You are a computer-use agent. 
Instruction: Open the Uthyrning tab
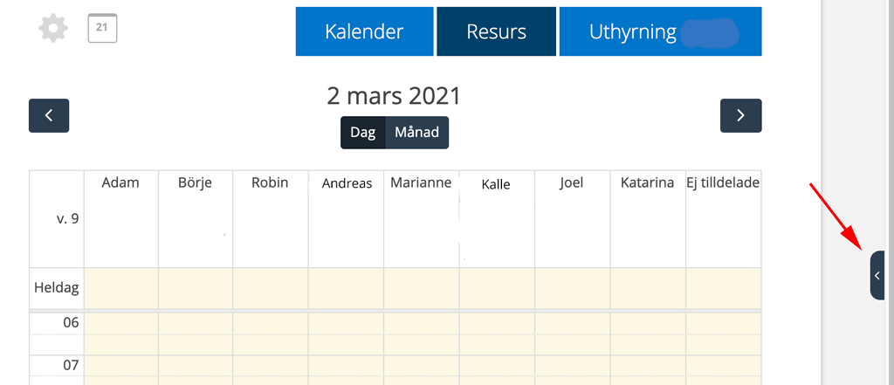coord(660,31)
